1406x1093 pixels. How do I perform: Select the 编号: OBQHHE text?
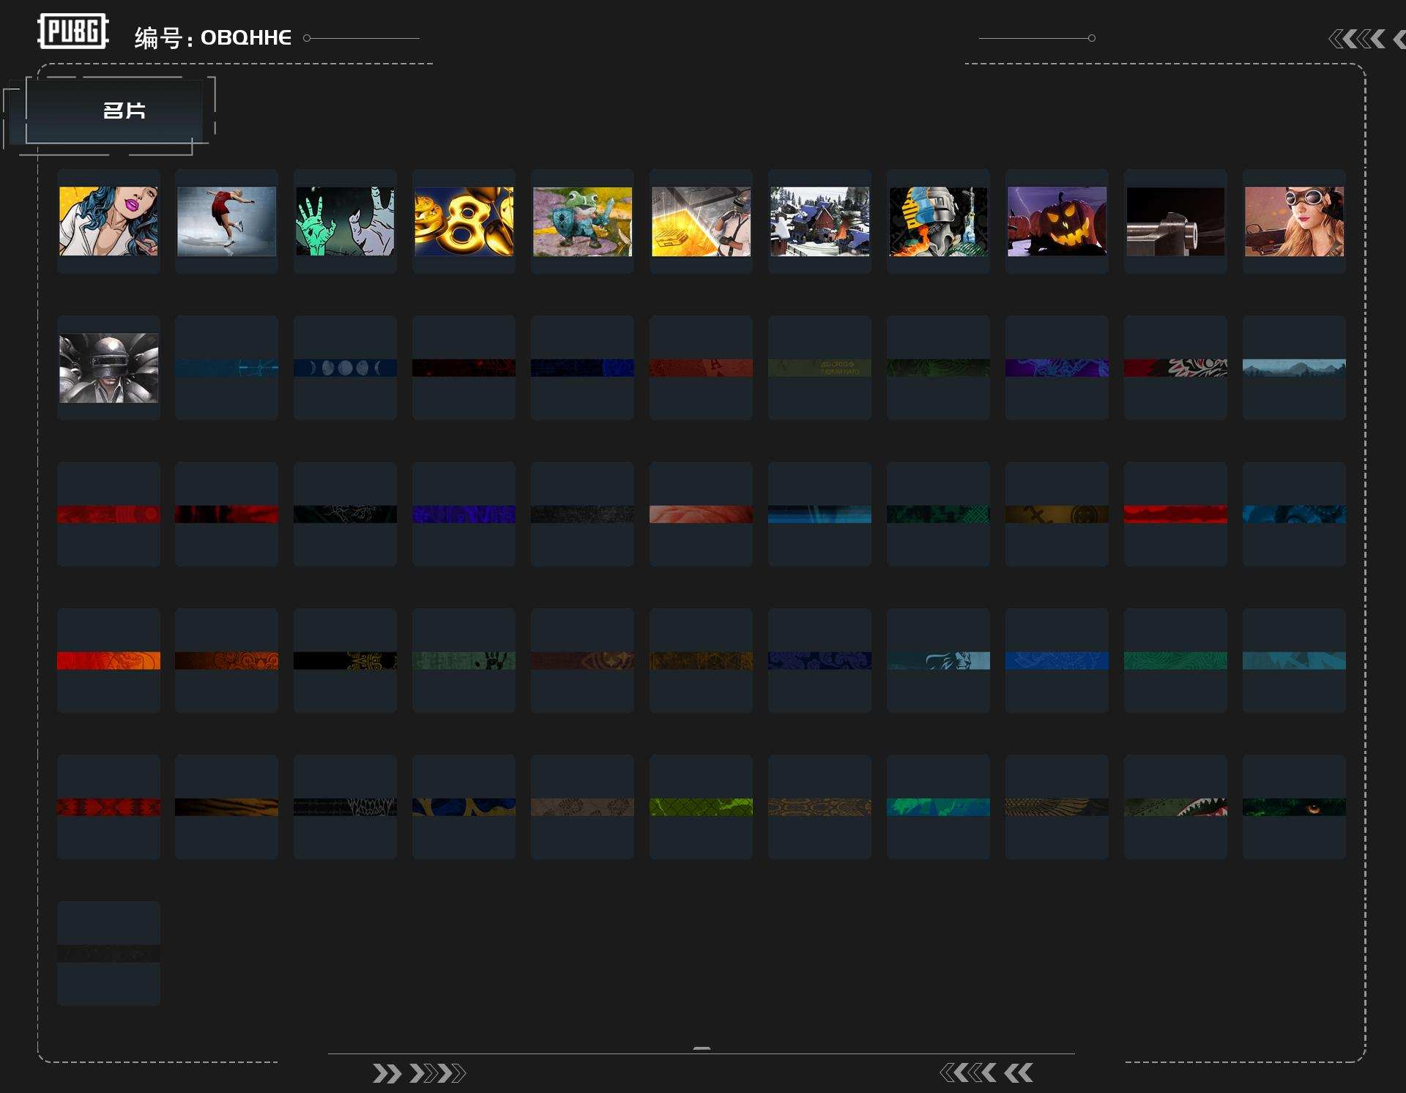point(213,38)
